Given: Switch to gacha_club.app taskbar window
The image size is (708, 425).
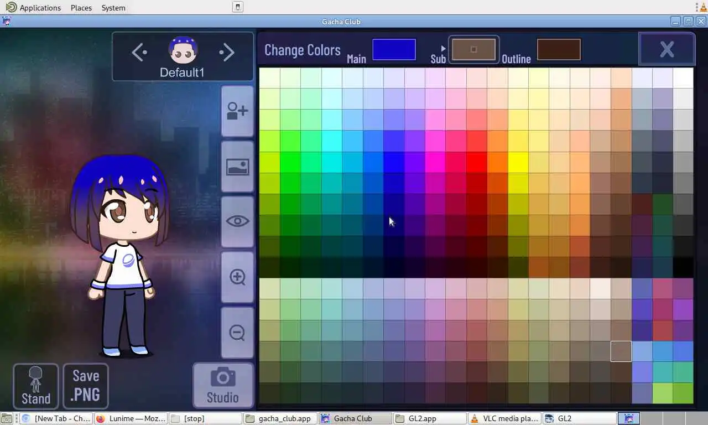Looking at the screenshot, I should coord(280,418).
